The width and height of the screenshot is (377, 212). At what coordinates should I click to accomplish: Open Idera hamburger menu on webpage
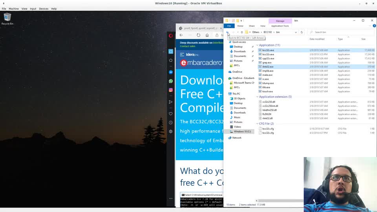coord(182,55)
